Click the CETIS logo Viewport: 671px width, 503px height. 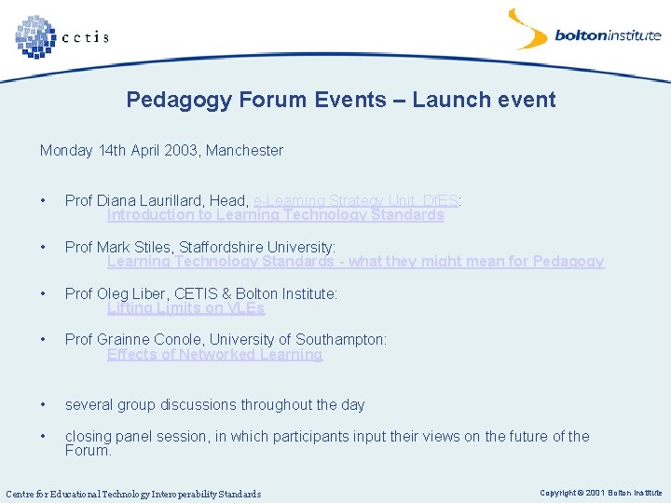62,36
